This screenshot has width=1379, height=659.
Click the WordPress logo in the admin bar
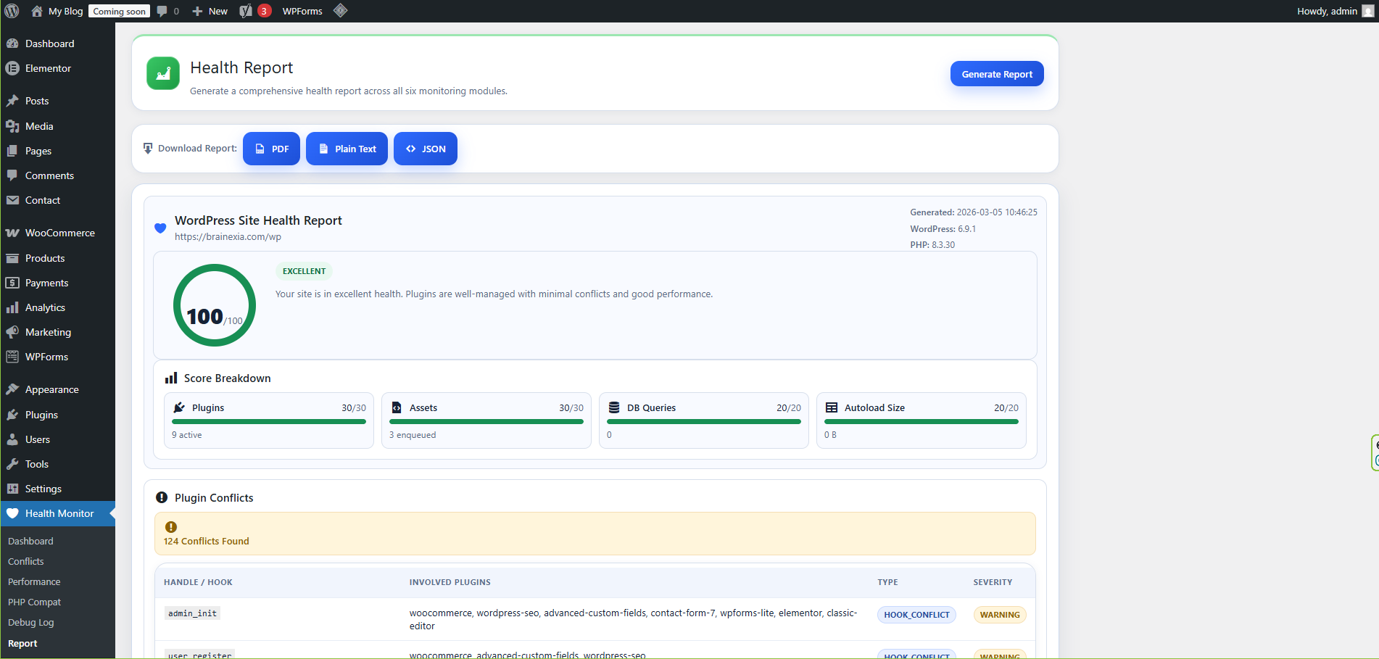coord(11,11)
